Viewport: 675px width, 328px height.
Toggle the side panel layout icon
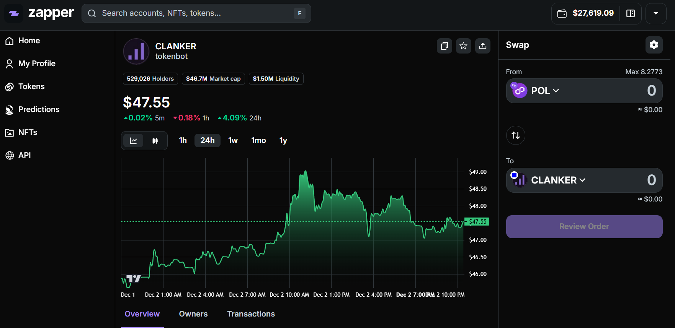pos(630,13)
